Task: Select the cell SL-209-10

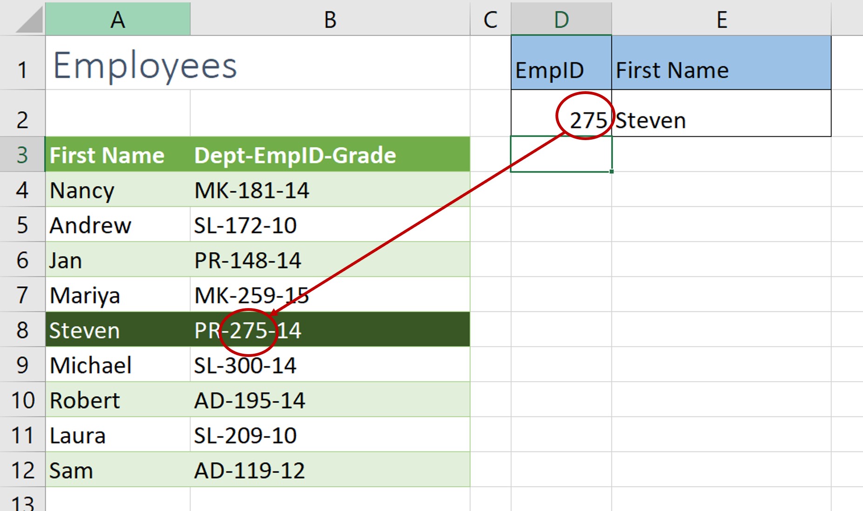Action: (330, 434)
